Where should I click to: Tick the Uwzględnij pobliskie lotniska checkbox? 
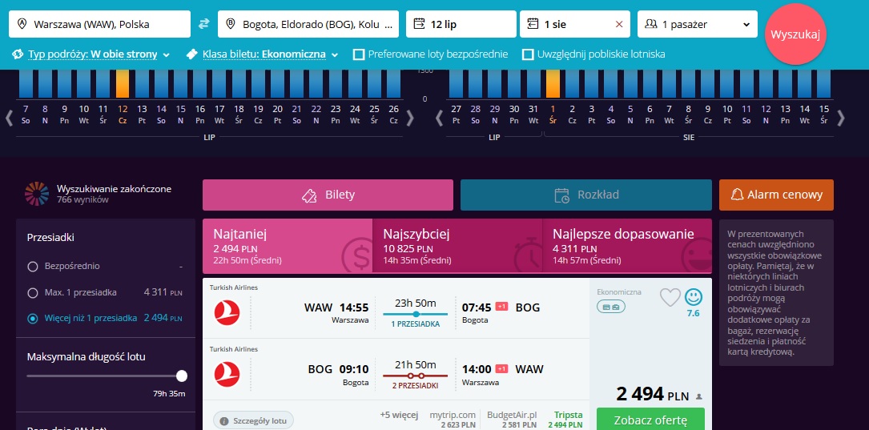528,54
